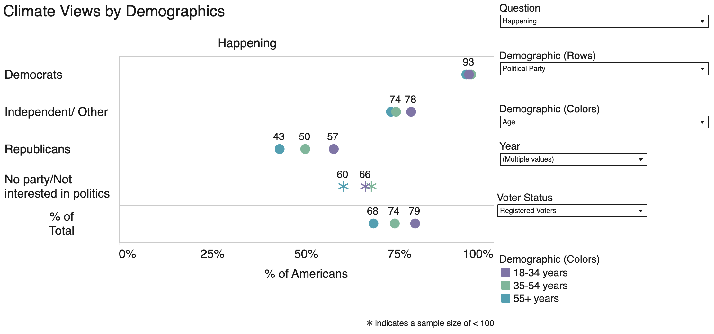This screenshot has width=714, height=334.
Task: Click the 18-34 years legend label
Action: [x=540, y=273]
